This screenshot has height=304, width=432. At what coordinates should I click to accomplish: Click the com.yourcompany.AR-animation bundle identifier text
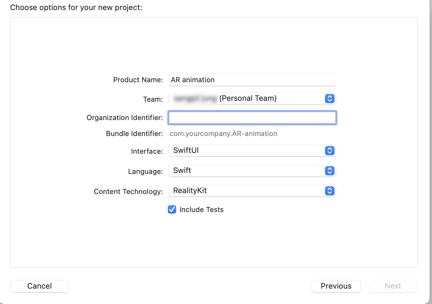tap(223, 134)
